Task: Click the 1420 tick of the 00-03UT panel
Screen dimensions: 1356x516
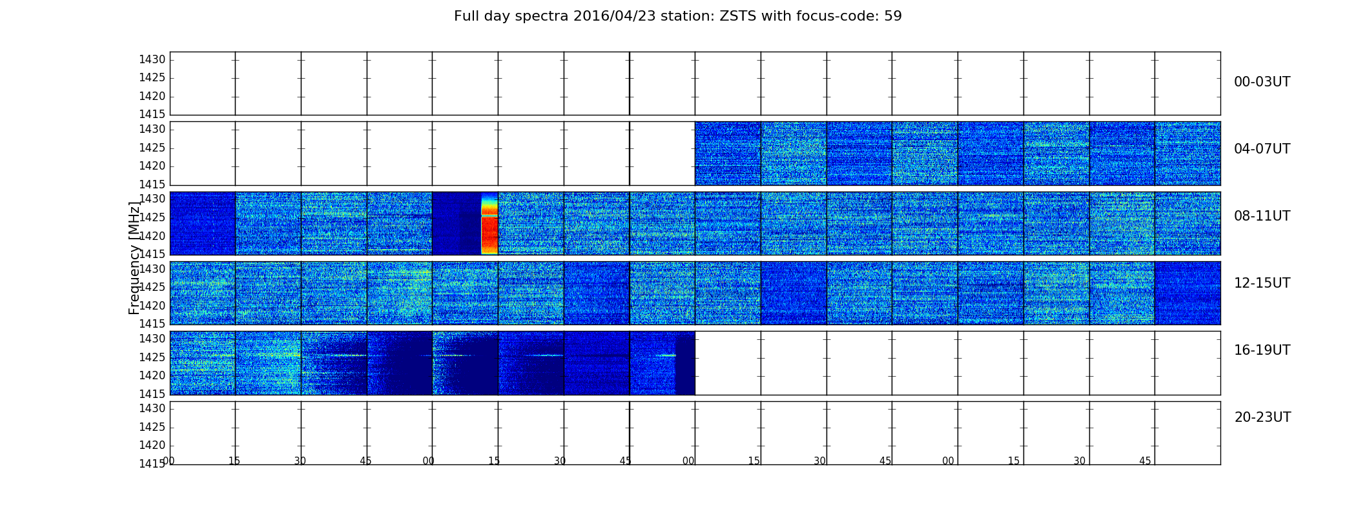Action: coord(152,97)
